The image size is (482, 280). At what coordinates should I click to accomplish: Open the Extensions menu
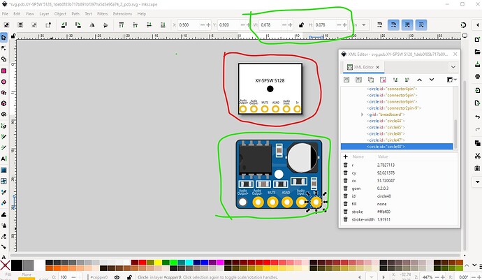pyautogui.click(x=122, y=13)
